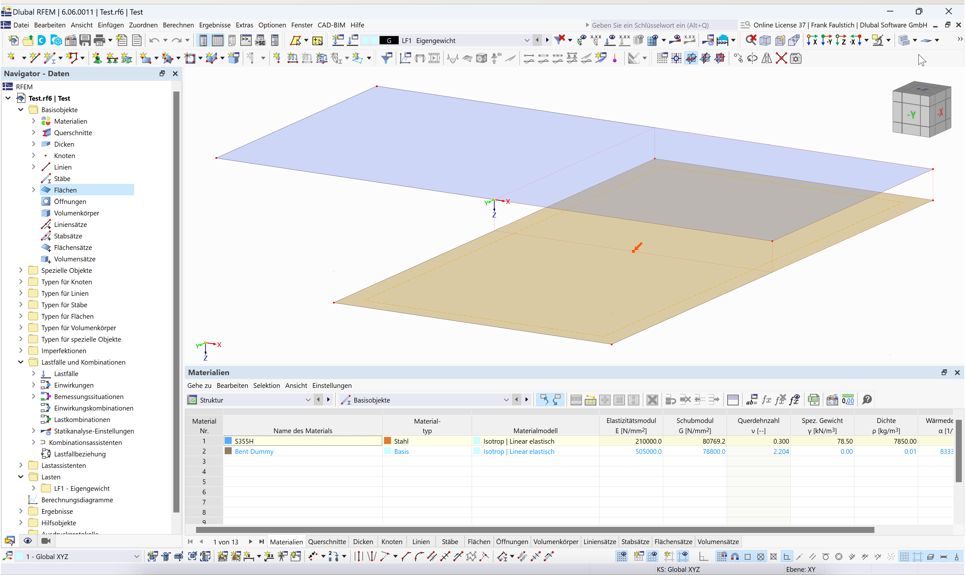Open the LF1 Eigengewicht load case dropdown
Image resolution: width=965 pixels, height=575 pixels.
[527, 40]
